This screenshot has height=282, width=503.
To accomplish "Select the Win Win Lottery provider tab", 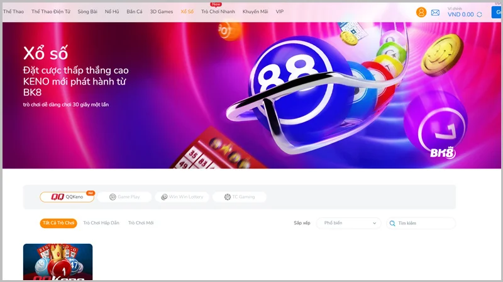I will coord(182,197).
